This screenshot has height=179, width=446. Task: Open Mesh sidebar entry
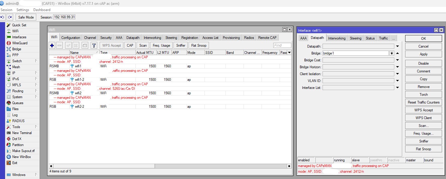click(16, 67)
